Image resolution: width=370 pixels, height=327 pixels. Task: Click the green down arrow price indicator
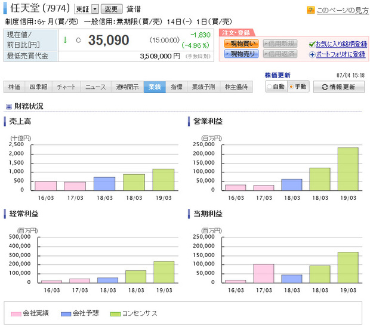tap(65, 40)
